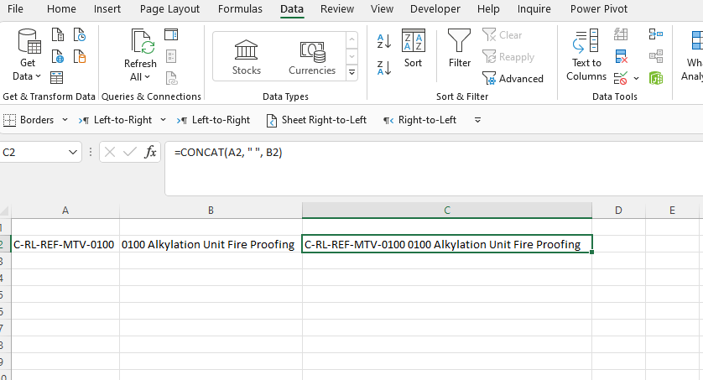Image resolution: width=703 pixels, height=380 pixels.
Task: Open the File tab
Action: point(15,9)
